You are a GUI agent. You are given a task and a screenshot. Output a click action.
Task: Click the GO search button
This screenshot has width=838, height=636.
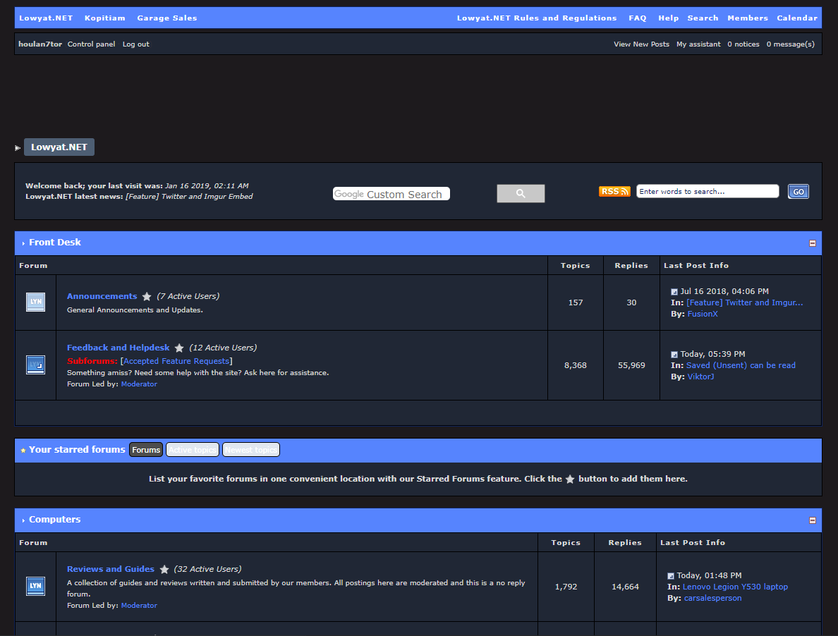(798, 192)
